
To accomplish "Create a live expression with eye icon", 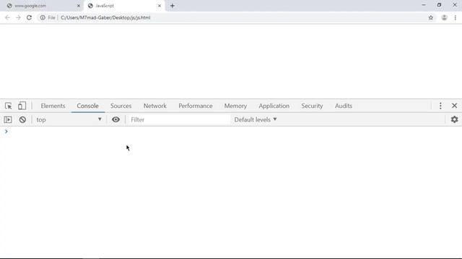I will tap(115, 119).
